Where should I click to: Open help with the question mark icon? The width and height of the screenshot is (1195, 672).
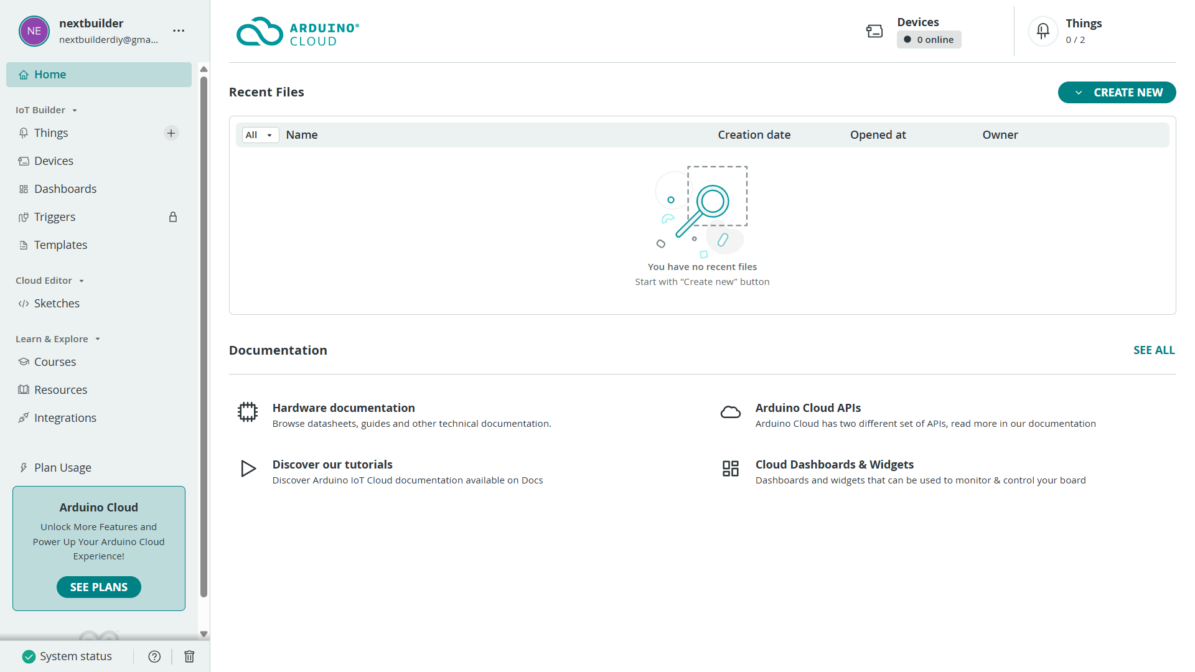pos(154,656)
